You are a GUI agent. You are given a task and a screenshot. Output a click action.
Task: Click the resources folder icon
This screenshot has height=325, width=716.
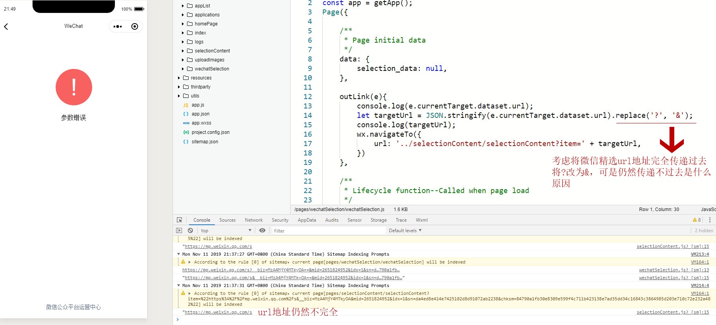click(x=186, y=78)
